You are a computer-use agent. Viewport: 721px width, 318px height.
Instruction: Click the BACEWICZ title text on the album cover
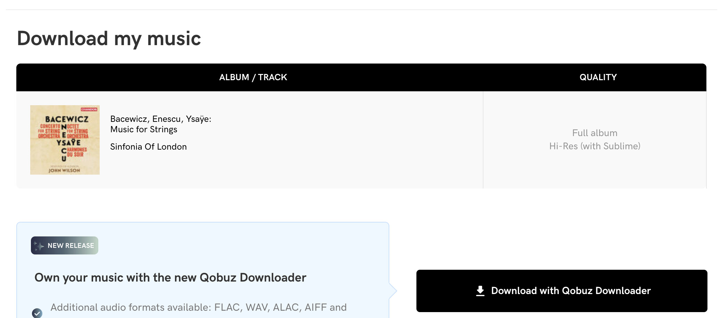tap(67, 119)
